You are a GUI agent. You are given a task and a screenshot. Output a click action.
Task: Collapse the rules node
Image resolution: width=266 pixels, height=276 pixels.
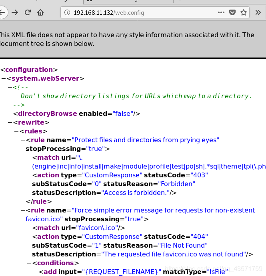click(x=16, y=131)
